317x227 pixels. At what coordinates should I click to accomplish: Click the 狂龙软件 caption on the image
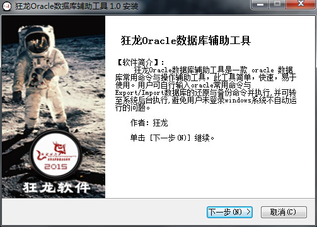56,187
